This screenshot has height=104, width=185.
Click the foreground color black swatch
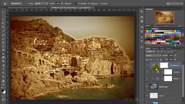click(x=3, y=90)
